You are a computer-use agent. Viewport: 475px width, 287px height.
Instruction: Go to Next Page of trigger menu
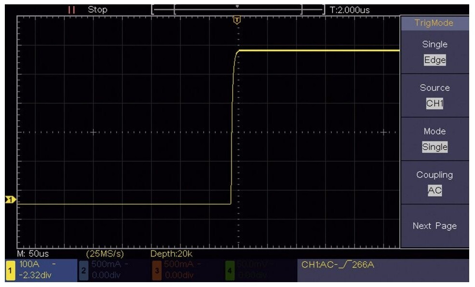(x=434, y=226)
